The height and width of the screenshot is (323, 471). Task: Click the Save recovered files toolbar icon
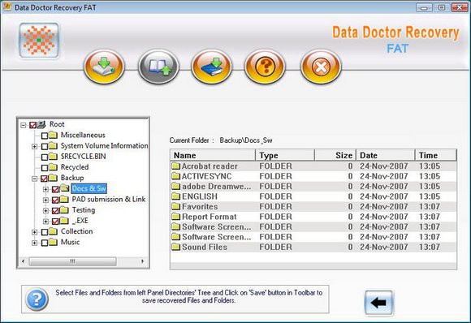pyautogui.click(x=104, y=67)
